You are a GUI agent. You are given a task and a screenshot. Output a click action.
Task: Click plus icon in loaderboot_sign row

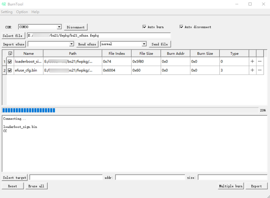coord(252,62)
